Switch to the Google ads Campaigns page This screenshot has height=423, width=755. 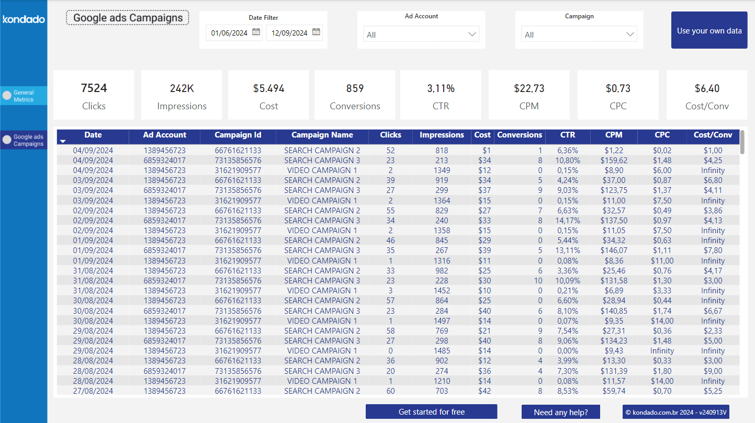click(24, 140)
